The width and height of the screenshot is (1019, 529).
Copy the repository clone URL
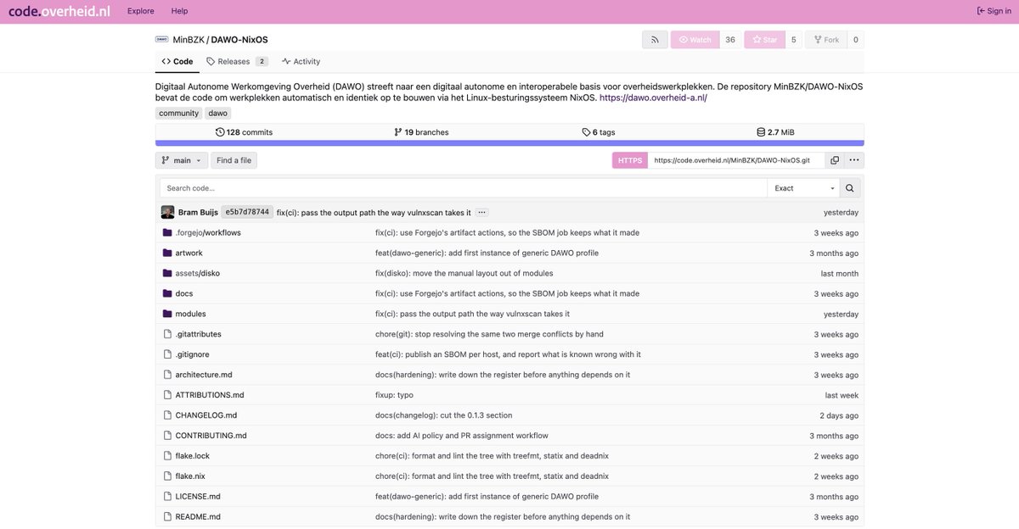point(835,160)
